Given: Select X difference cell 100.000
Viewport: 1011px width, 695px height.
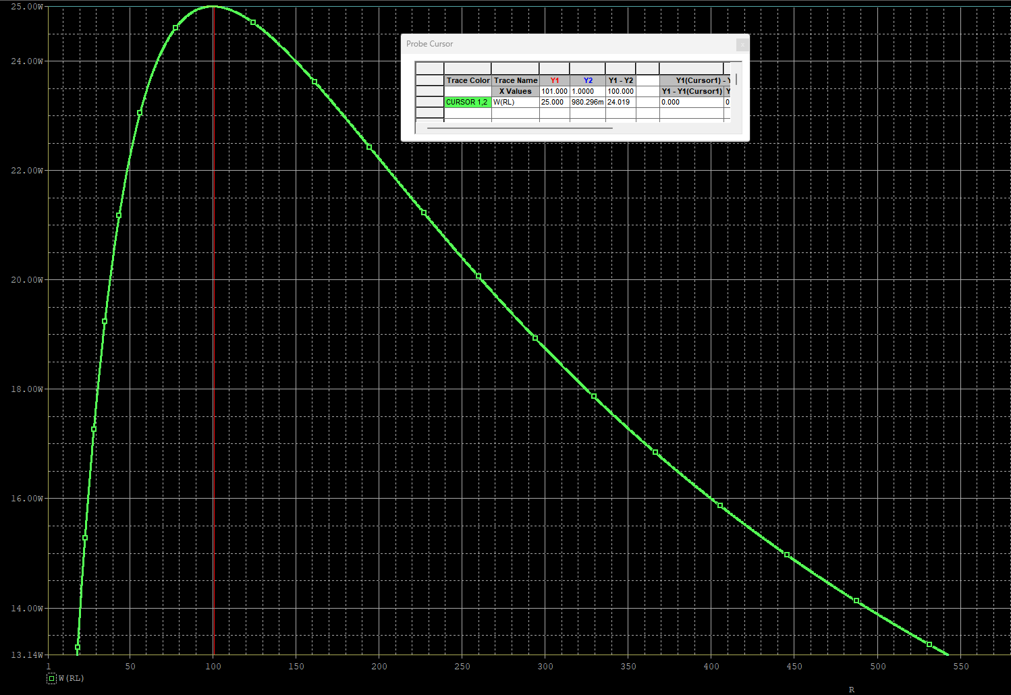Looking at the screenshot, I should tap(621, 91).
